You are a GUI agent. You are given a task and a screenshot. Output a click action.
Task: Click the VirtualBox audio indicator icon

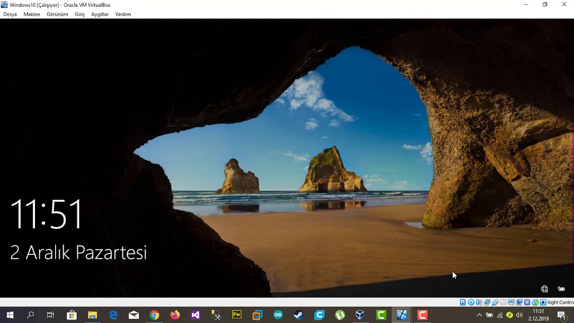click(x=479, y=302)
